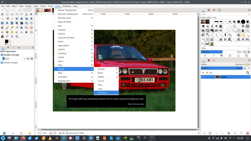251x141 pixels.
Task: Hide the Lancia layer with eye icon
Action: tap(203, 77)
